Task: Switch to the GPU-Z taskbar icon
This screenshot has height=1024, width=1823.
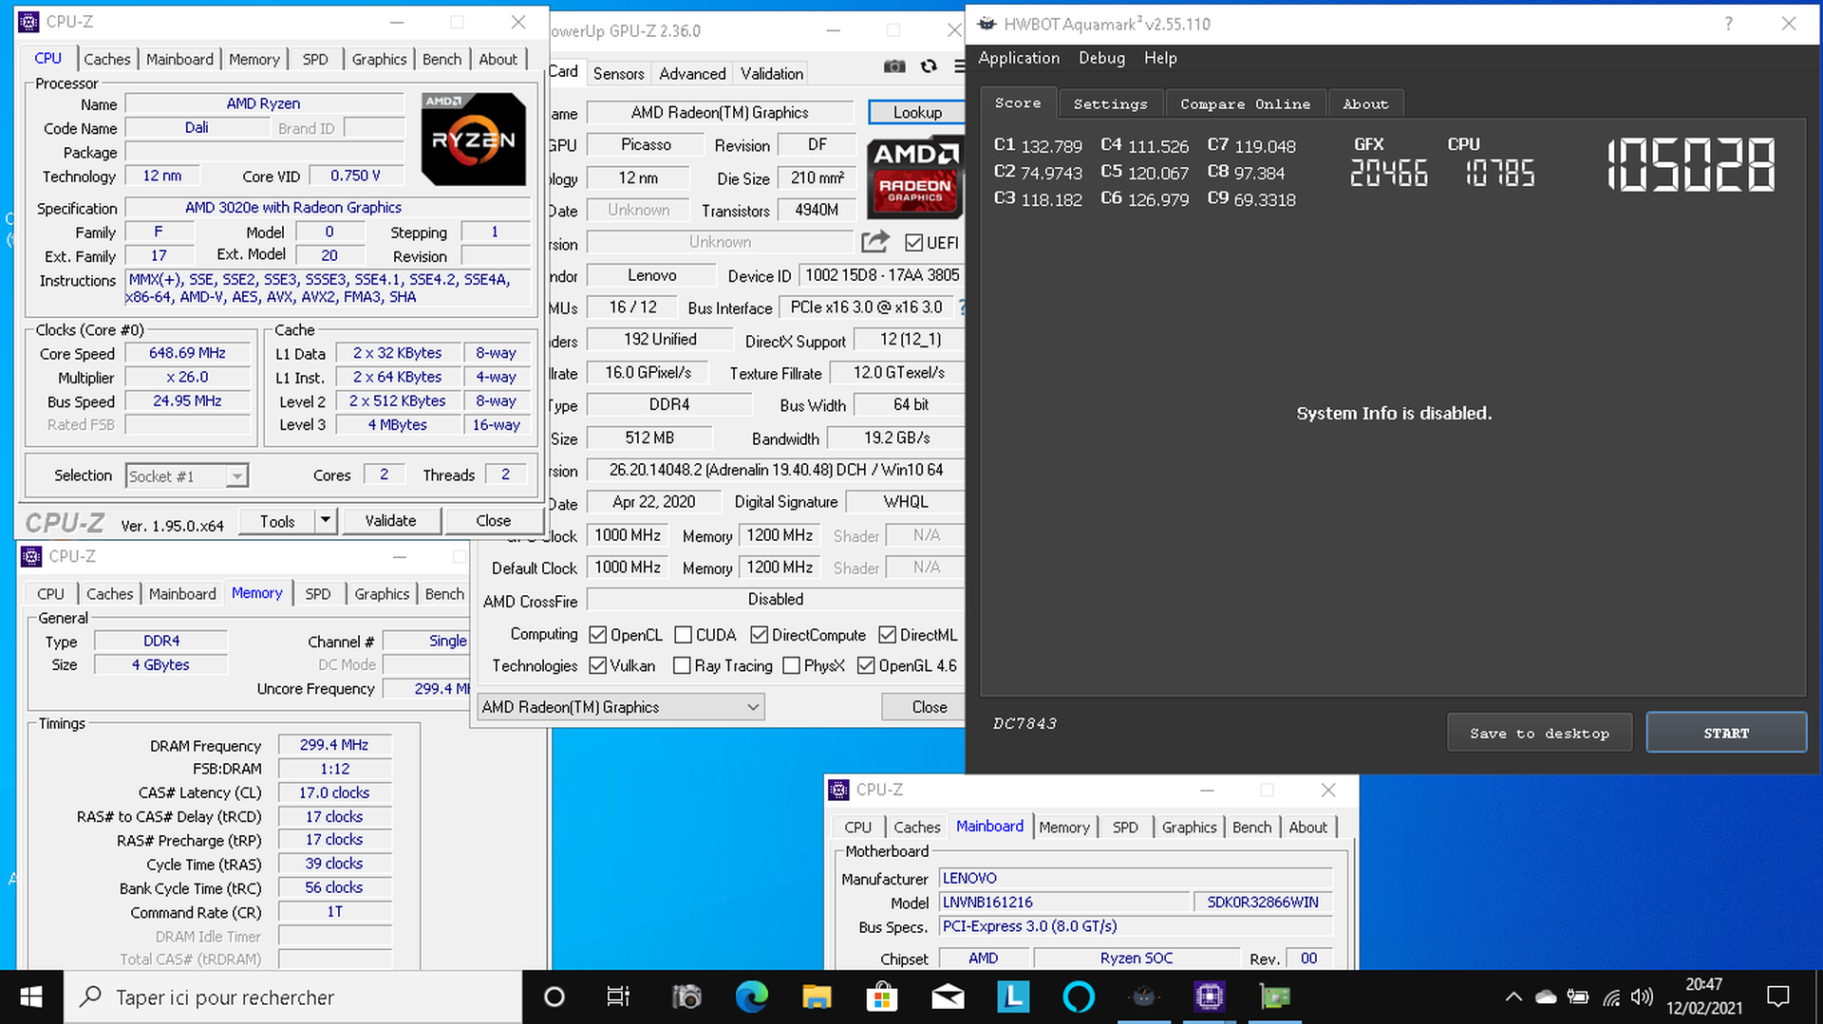Action: click(1275, 996)
